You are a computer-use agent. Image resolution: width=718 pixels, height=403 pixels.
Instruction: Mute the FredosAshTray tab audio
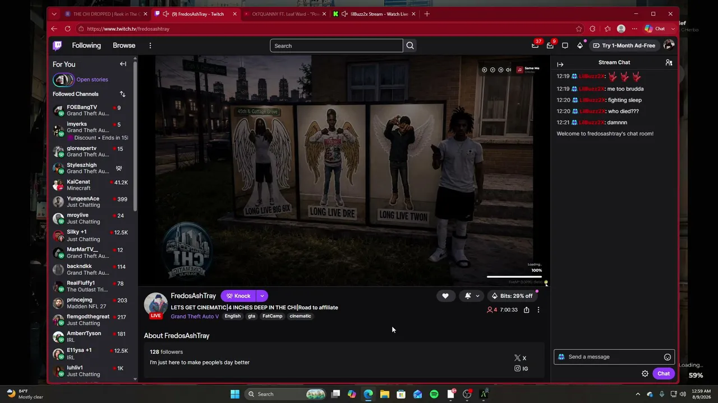165,14
